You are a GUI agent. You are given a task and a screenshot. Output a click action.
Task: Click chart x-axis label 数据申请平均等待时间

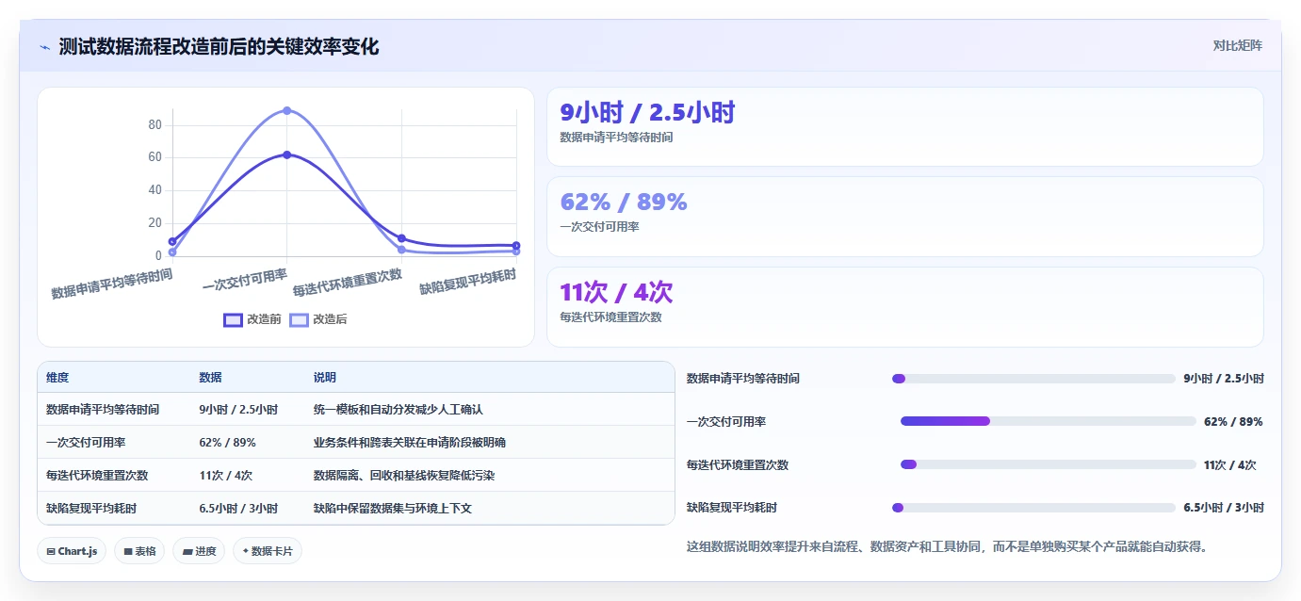(112, 284)
